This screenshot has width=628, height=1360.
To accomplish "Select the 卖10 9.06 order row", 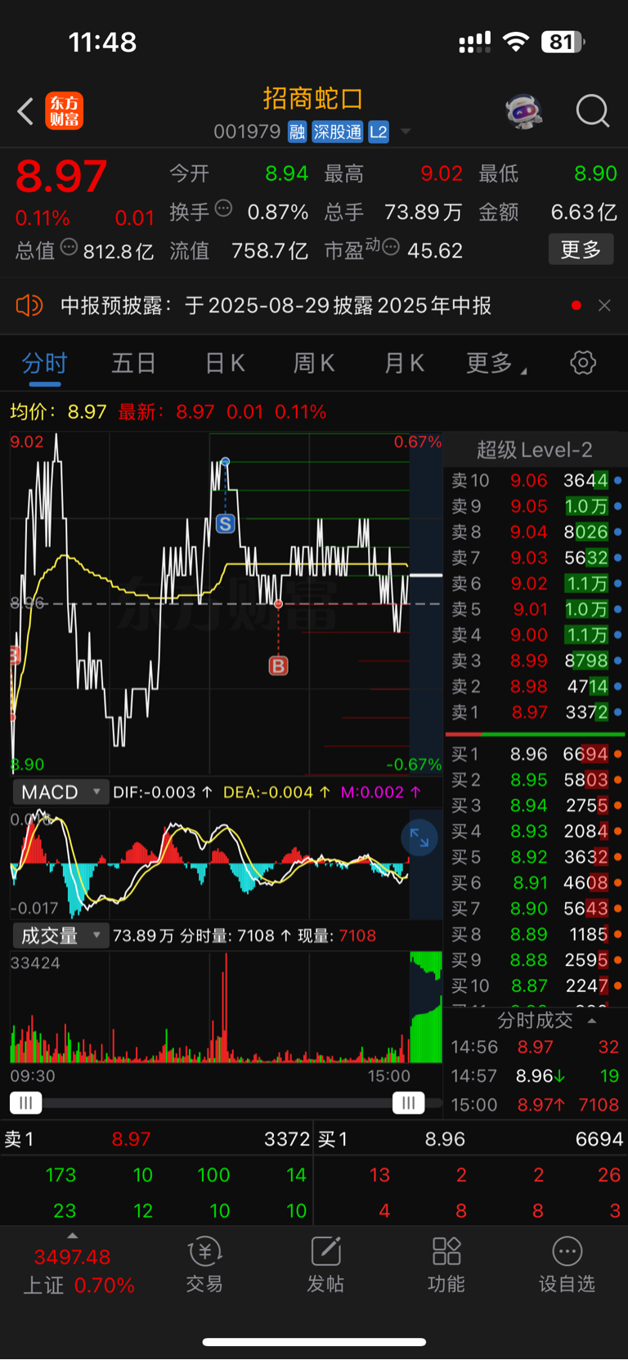I will pos(536,481).
